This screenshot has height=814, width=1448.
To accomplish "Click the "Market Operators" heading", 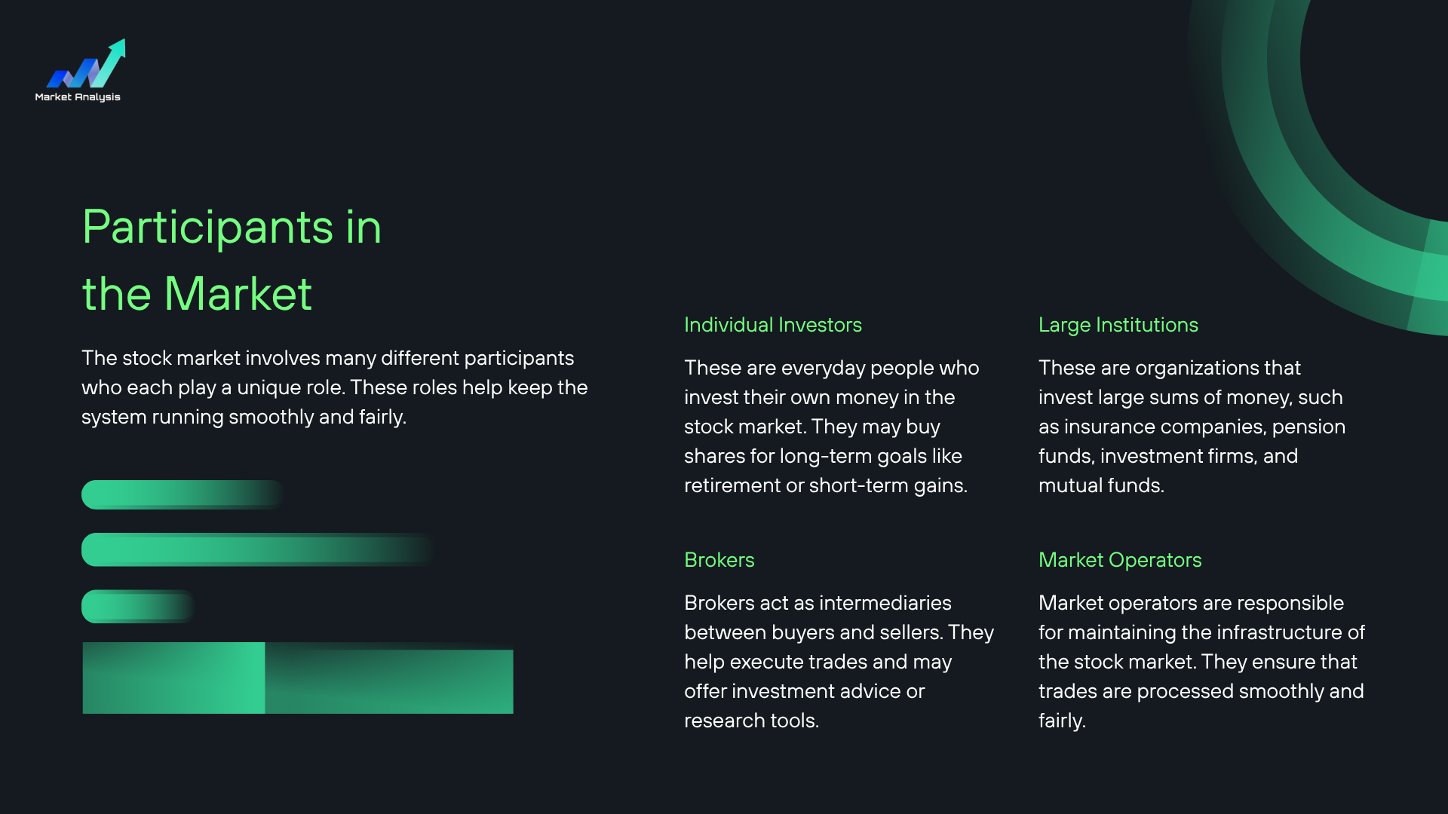I will tap(1119, 560).
